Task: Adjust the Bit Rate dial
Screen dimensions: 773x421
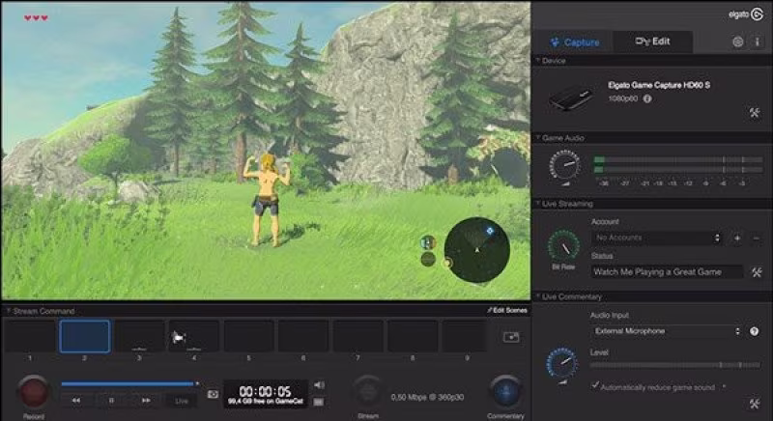Action: pos(563,244)
